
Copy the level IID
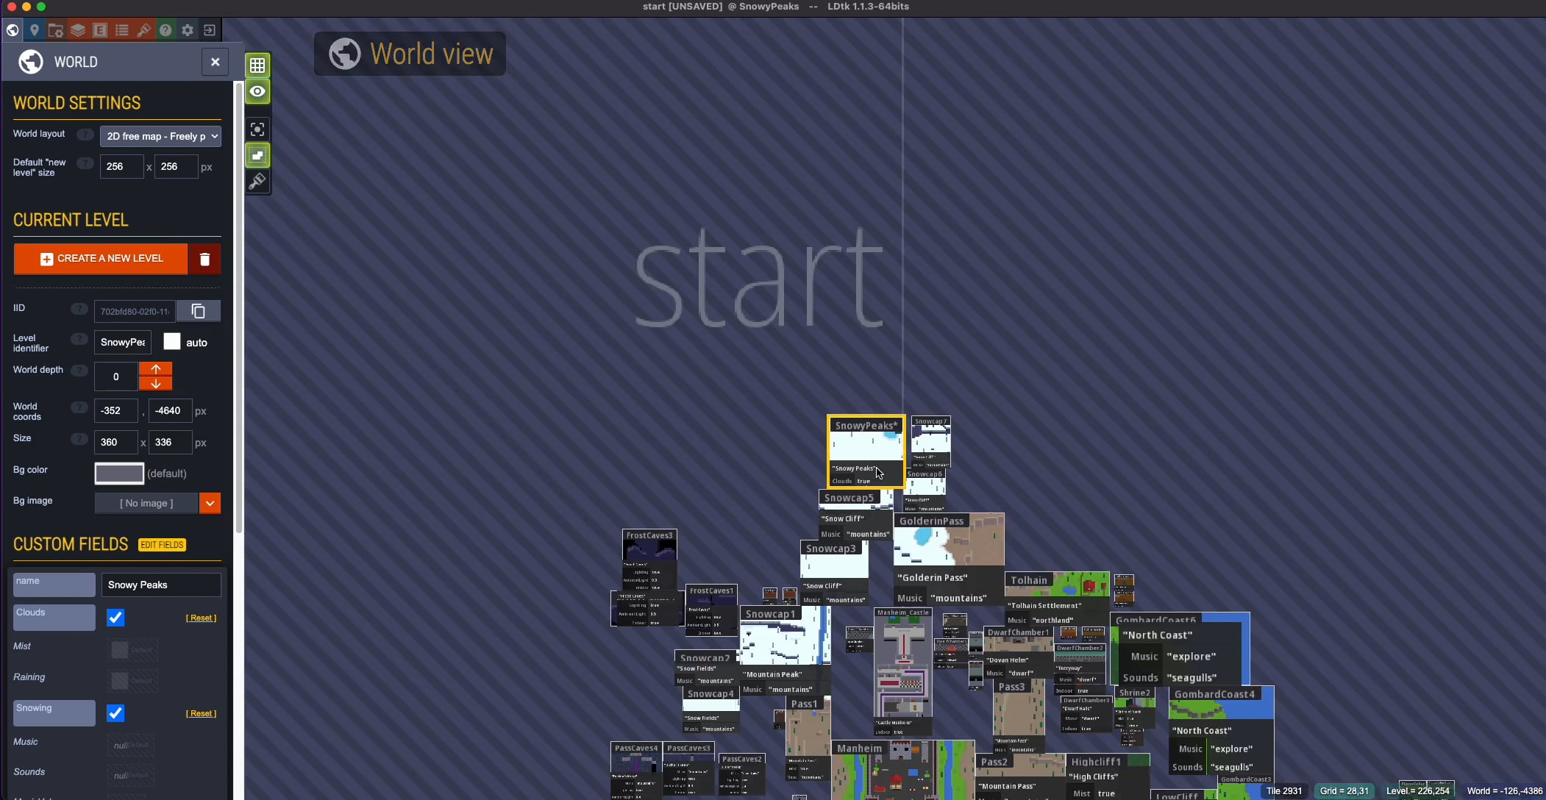(198, 310)
